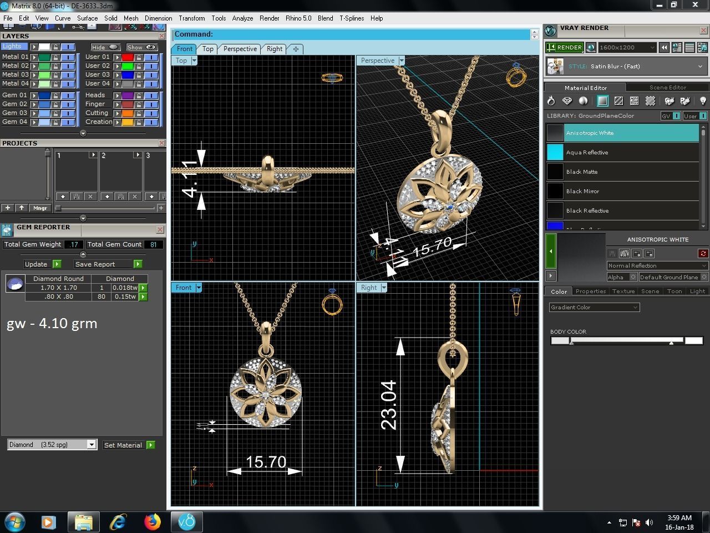Screen dimensions: 710x533
Task: Click the plus button in Projects panel
Action: pos(7,208)
